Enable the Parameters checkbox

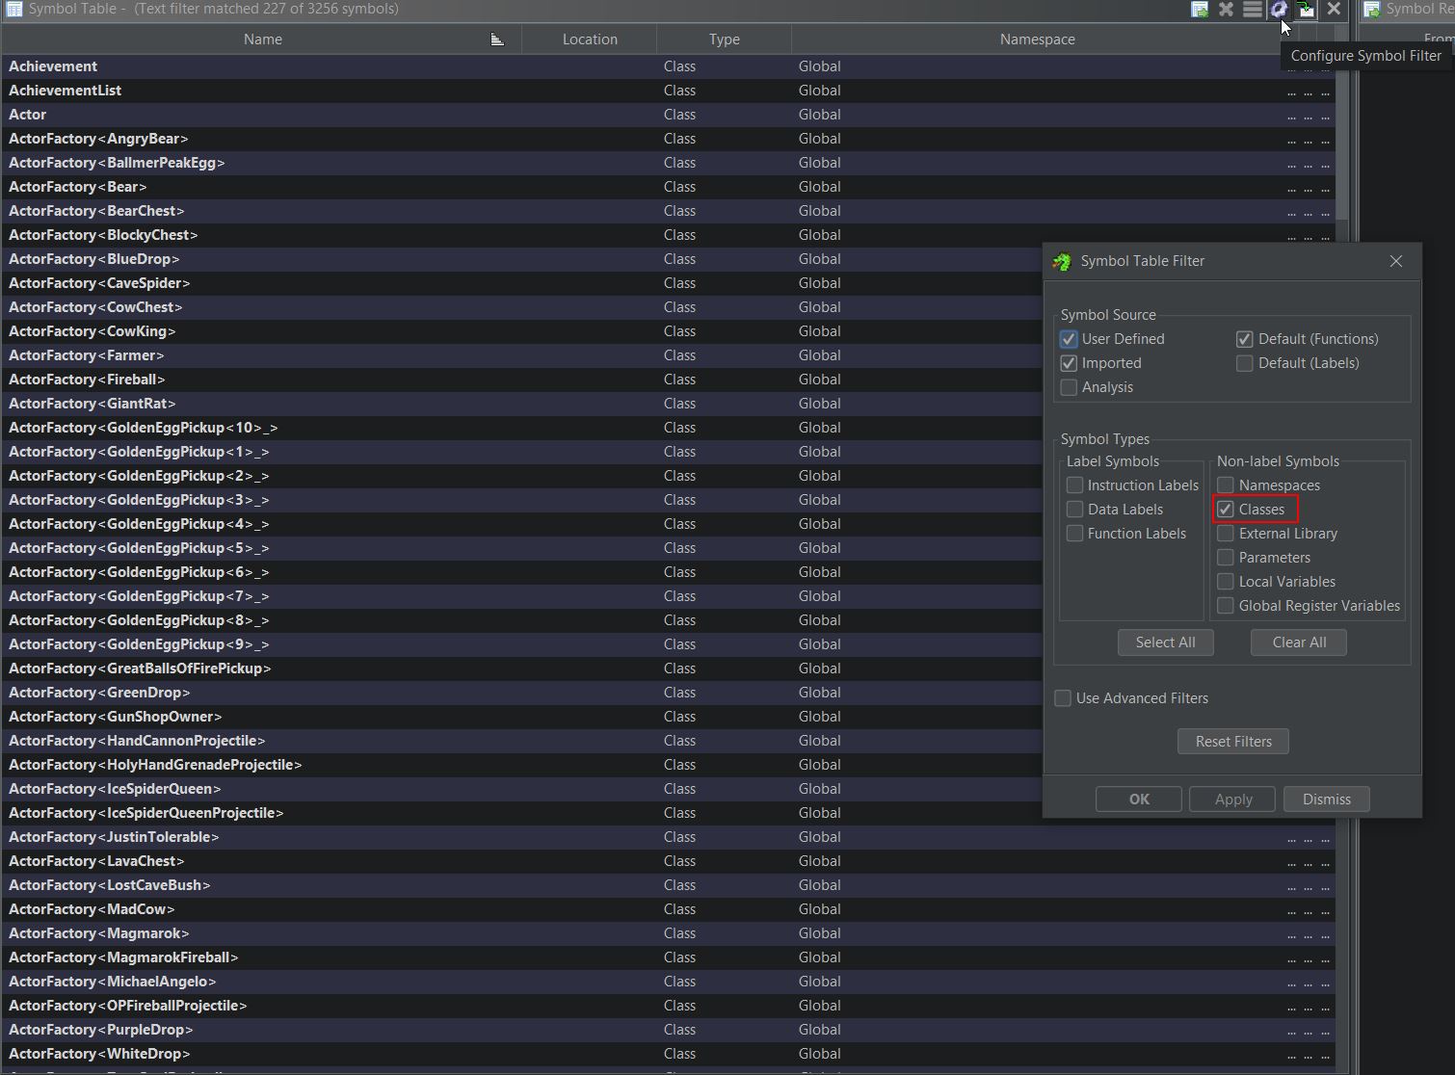pos(1226,558)
